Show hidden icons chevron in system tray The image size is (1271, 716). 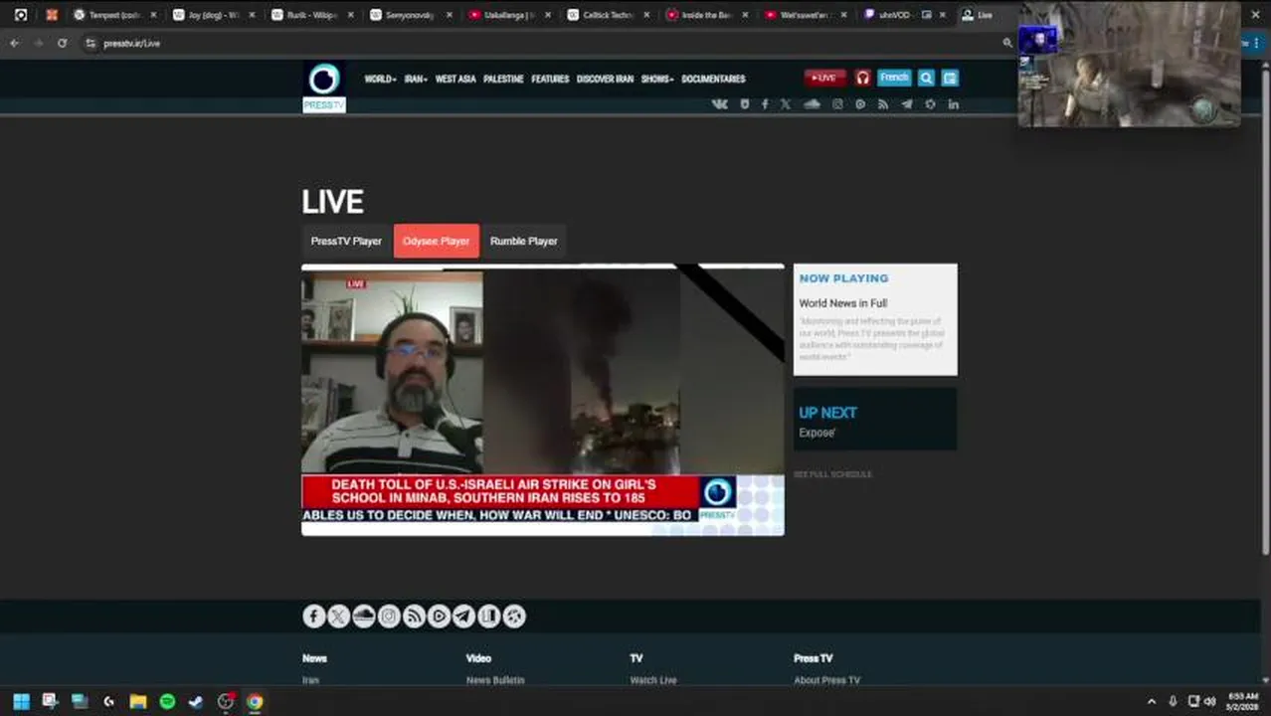point(1152,701)
